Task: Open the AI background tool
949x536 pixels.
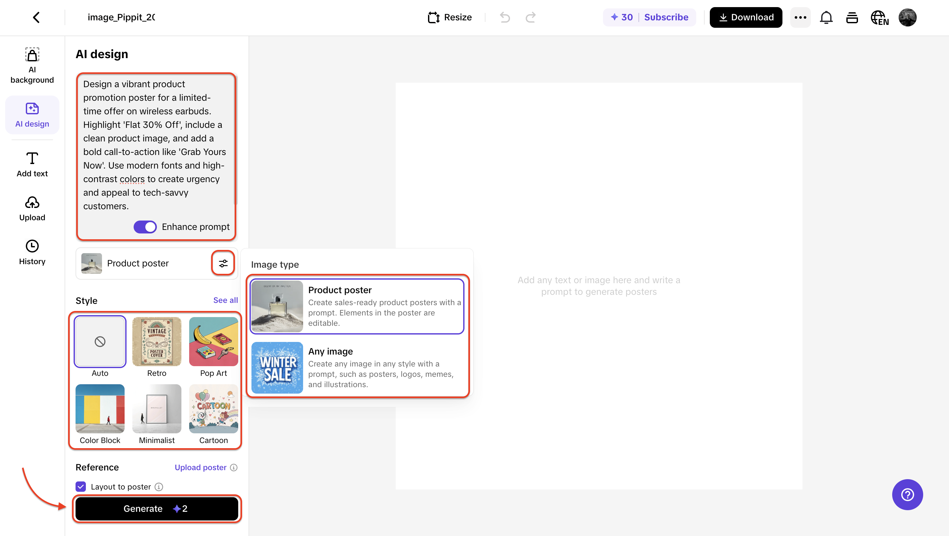Action: coord(32,65)
